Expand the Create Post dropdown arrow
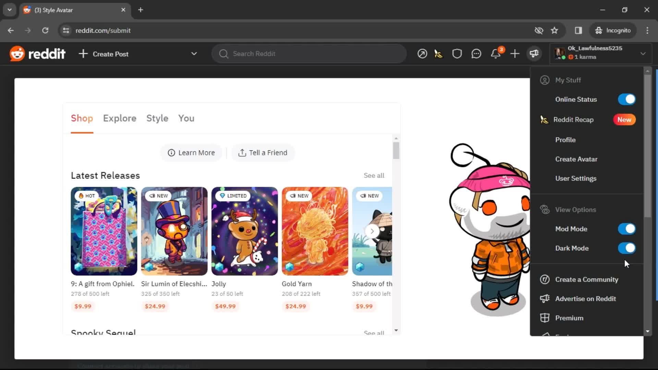Screen dimensions: 658x370 [x=194, y=54]
